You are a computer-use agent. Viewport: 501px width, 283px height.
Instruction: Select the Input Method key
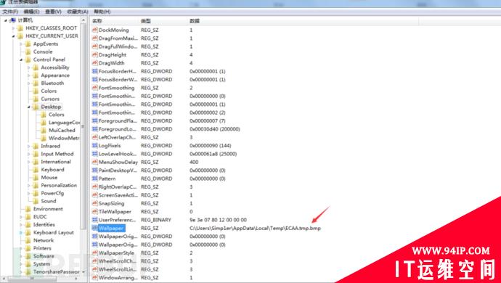tap(57, 154)
